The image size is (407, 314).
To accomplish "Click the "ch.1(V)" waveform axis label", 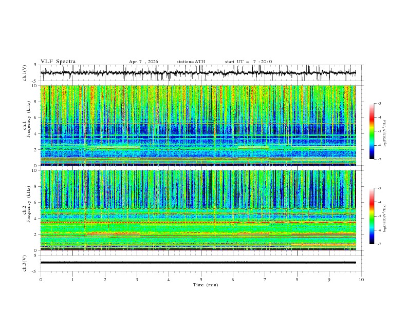I will [25, 73].
